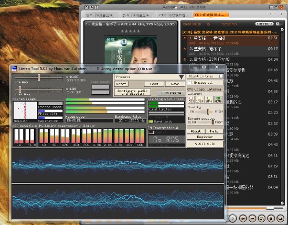Viewport: 288px width, 225px height.
Task: Click Load preset button
Action: 154,84
